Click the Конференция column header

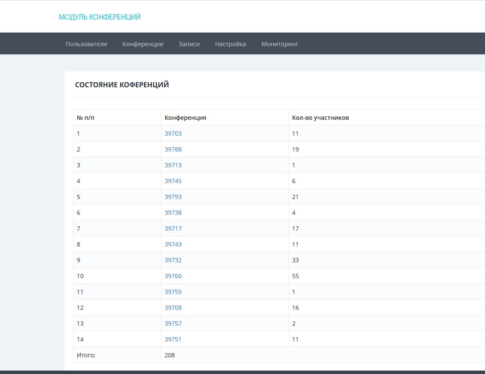point(185,118)
